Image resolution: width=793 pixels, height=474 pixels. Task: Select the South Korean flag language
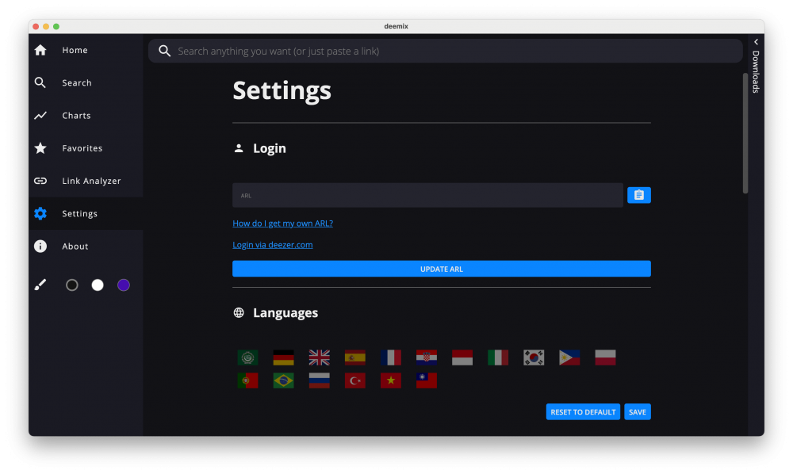point(534,357)
